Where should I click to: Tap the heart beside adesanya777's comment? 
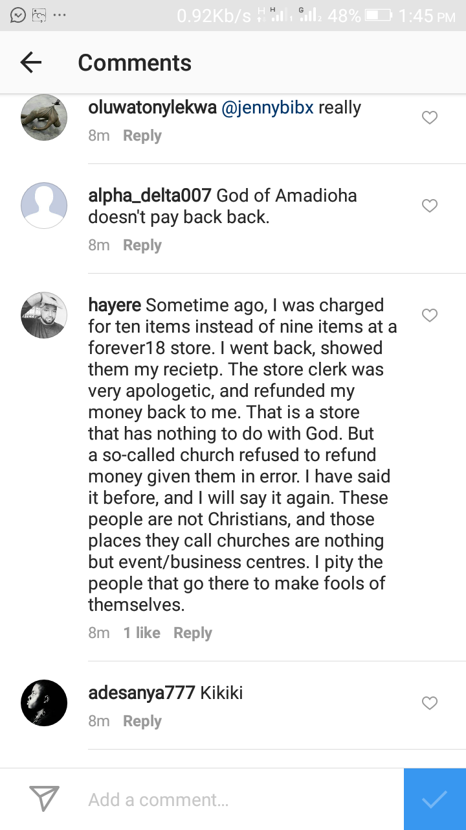tap(430, 703)
